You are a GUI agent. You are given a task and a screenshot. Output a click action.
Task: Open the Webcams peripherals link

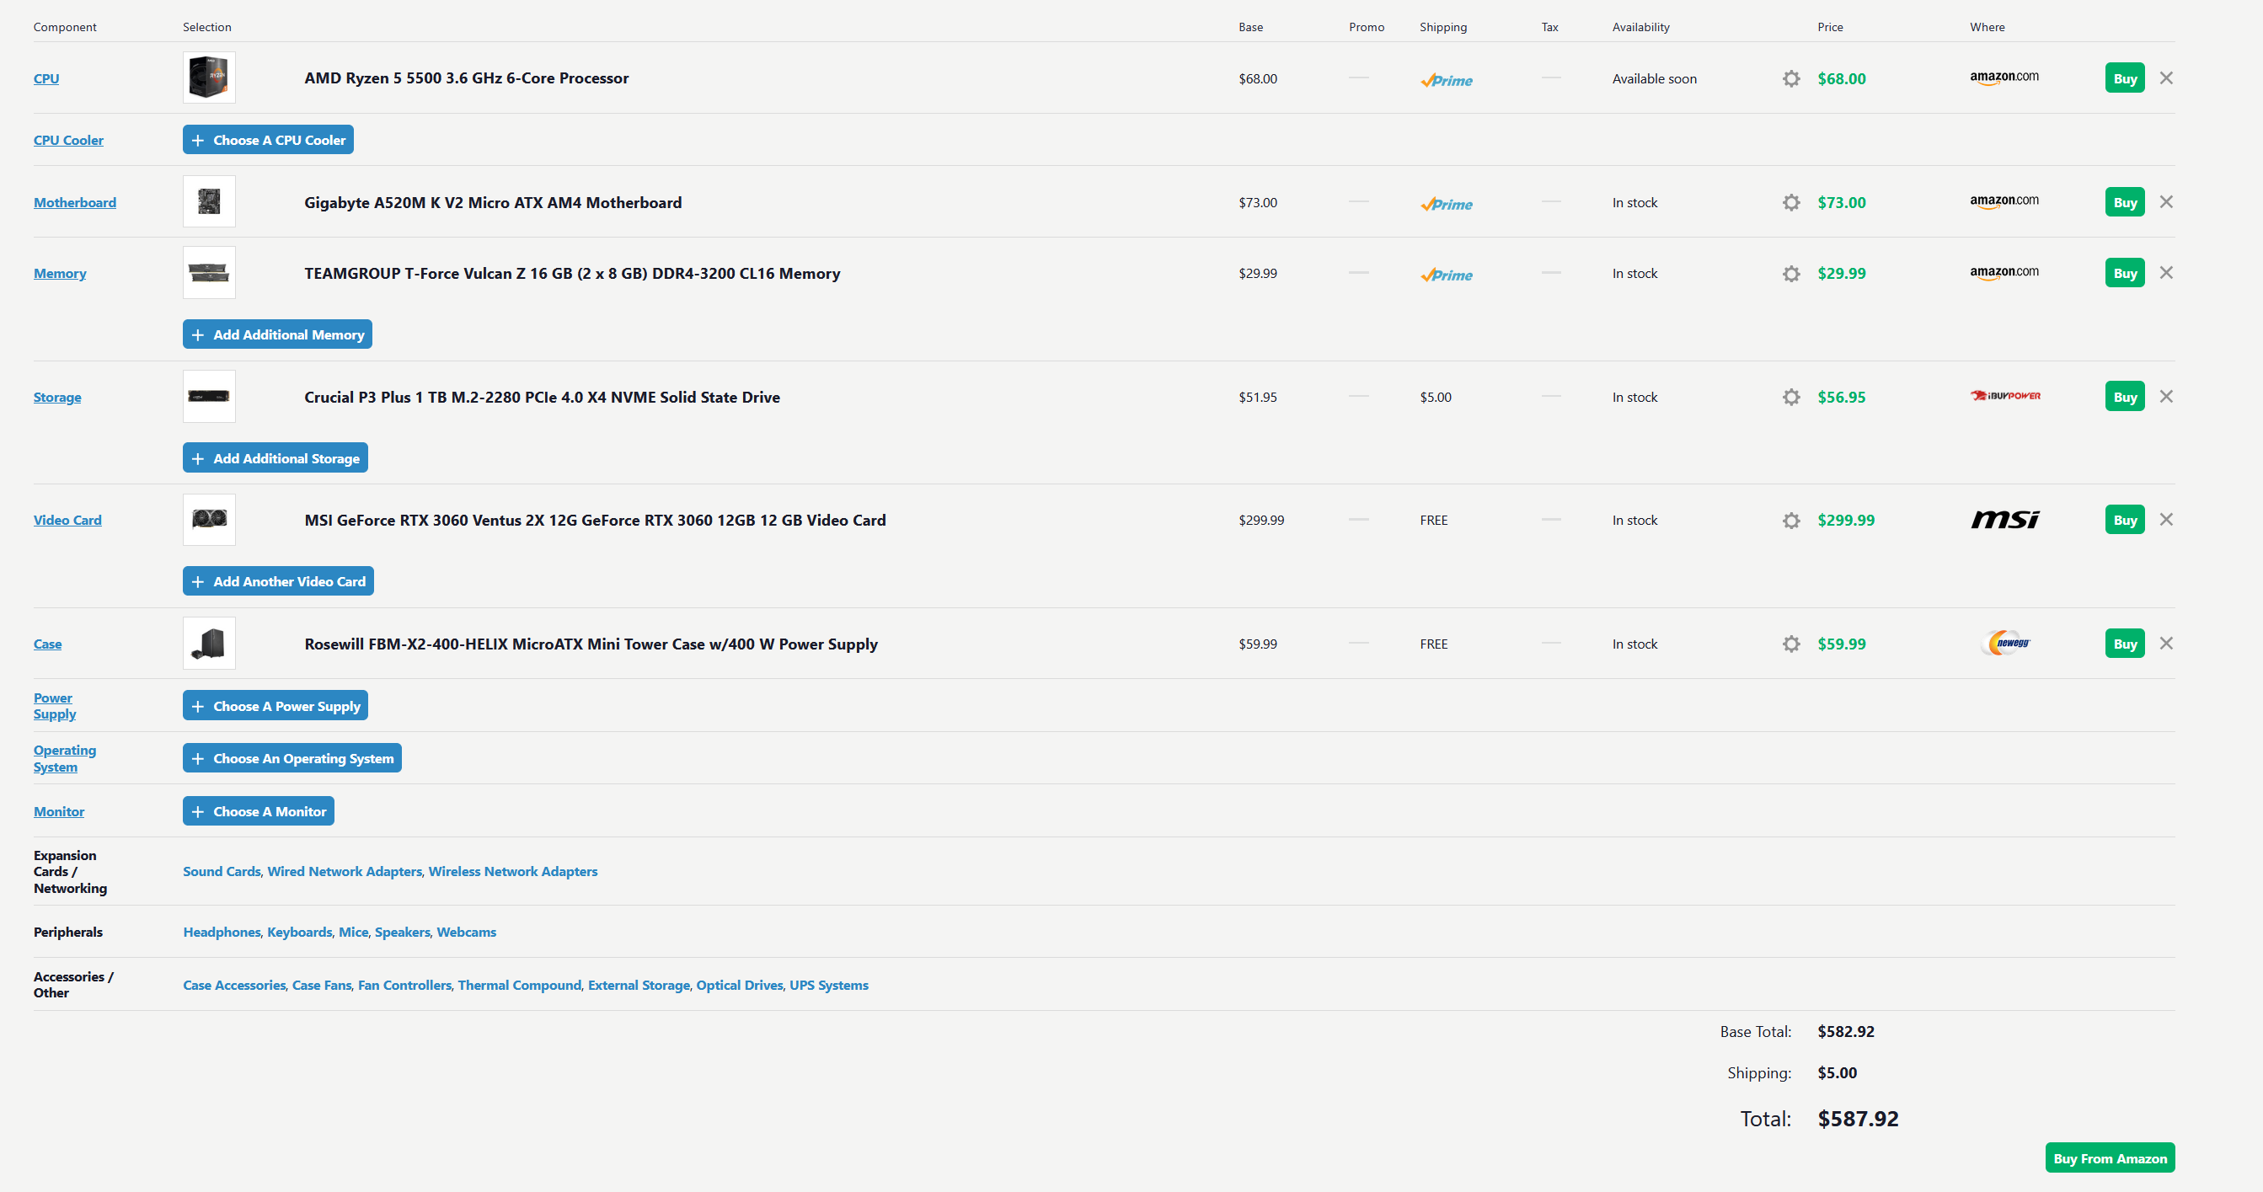click(467, 932)
